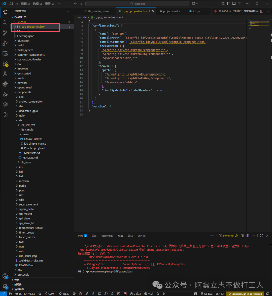Toggle the bottom panel layout button
Screen dimensions: 272x296
[x=234, y=4]
